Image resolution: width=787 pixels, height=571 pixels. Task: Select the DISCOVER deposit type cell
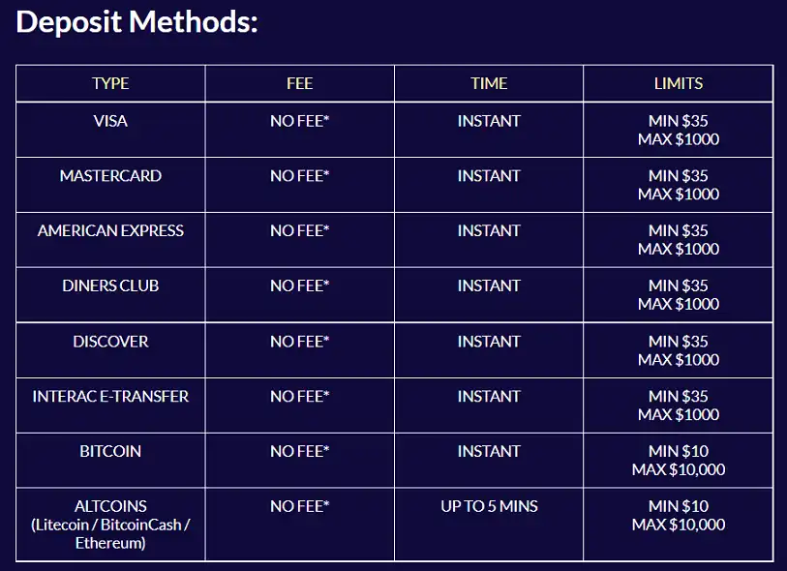[110, 342]
